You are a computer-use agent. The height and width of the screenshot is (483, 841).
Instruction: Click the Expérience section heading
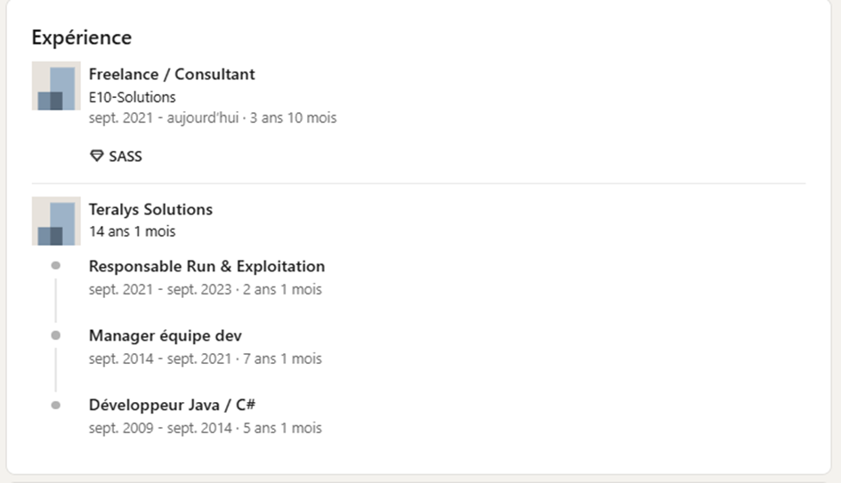82,37
